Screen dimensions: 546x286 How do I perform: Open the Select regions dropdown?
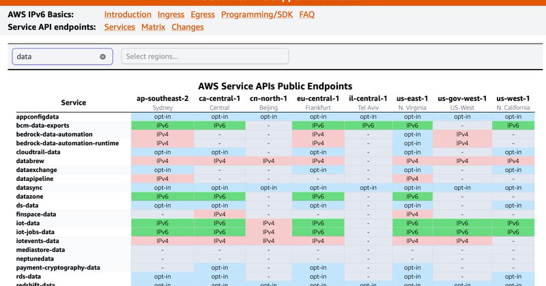(205, 57)
